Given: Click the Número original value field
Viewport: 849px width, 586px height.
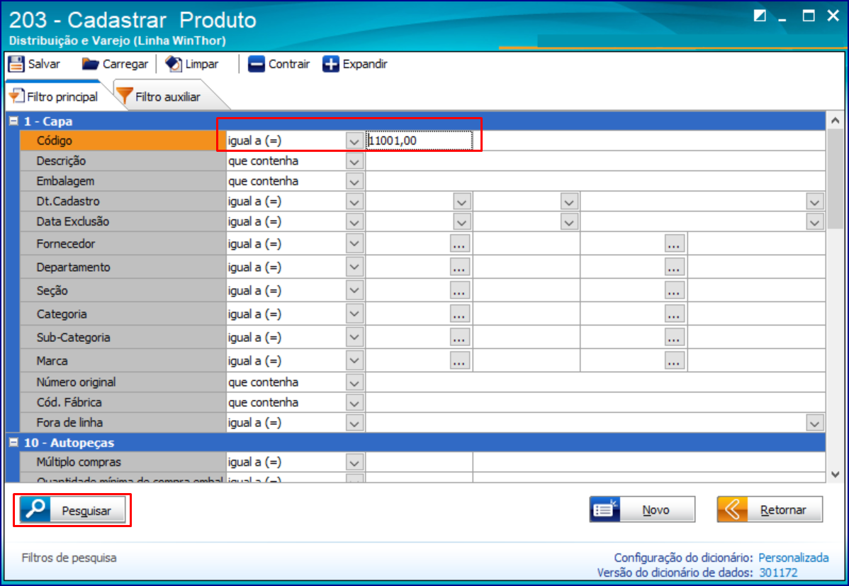Looking at the screenshot, I should (595, 382).
